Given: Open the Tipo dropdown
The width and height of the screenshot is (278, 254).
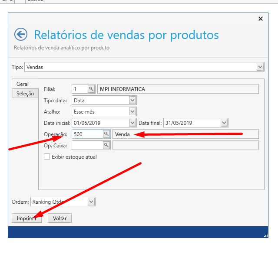Looking at the screenshot, I should pyautogui.click(x=260, y=67).
